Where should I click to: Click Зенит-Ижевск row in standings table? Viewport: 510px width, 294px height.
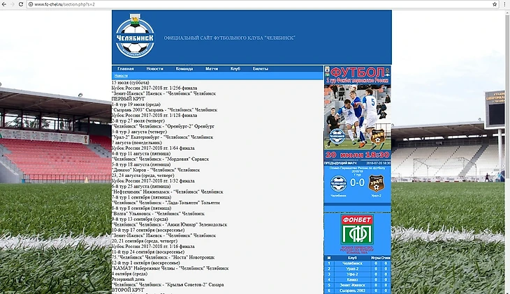tap(358, 285)
